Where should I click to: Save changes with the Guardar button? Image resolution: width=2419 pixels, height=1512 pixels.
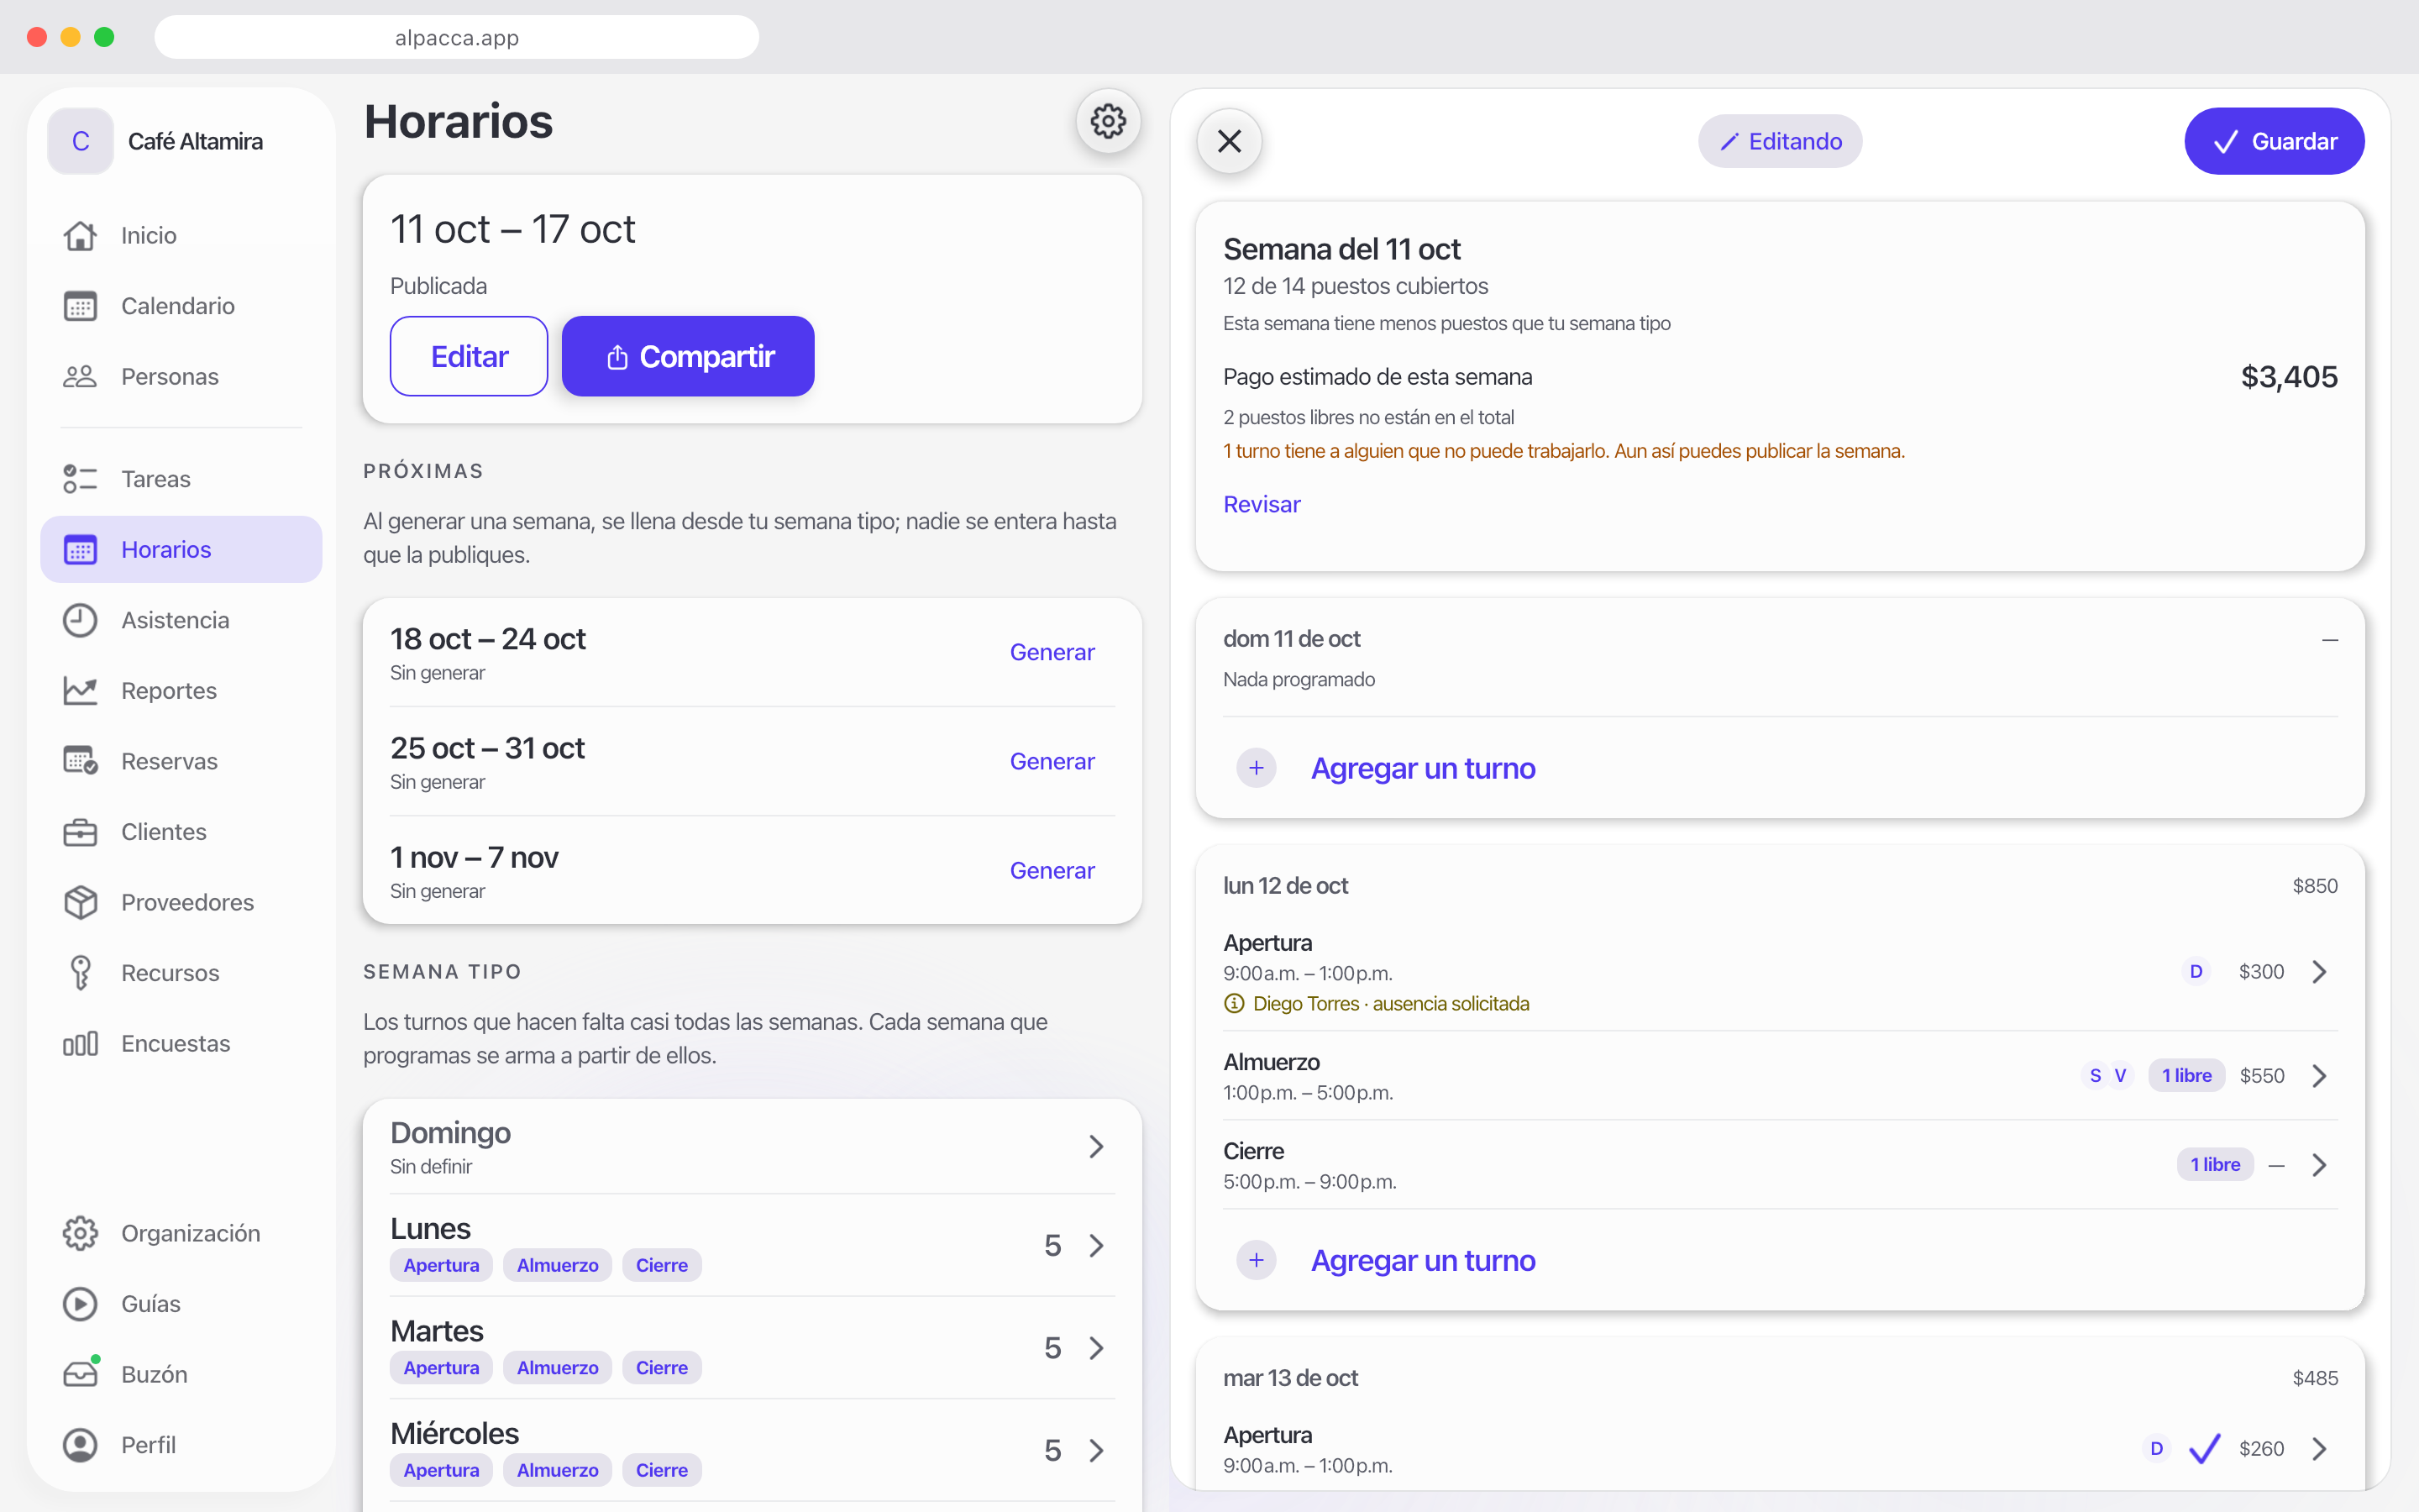[2274, 141]
